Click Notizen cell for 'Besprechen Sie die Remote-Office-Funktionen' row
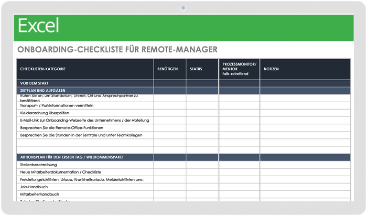Image resolution: width=367 pixels, height=216 pixels. 305,128
